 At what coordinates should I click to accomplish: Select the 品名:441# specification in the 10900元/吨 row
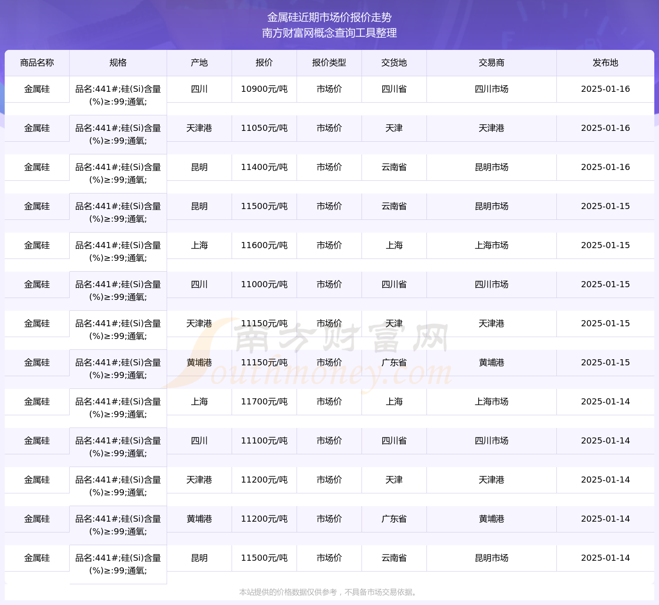[118, 95]
